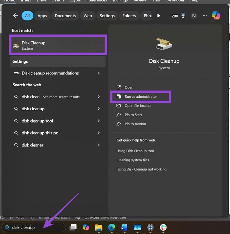Open the Photos app from the taskbar
230x234 pixels.
point(137,227)
